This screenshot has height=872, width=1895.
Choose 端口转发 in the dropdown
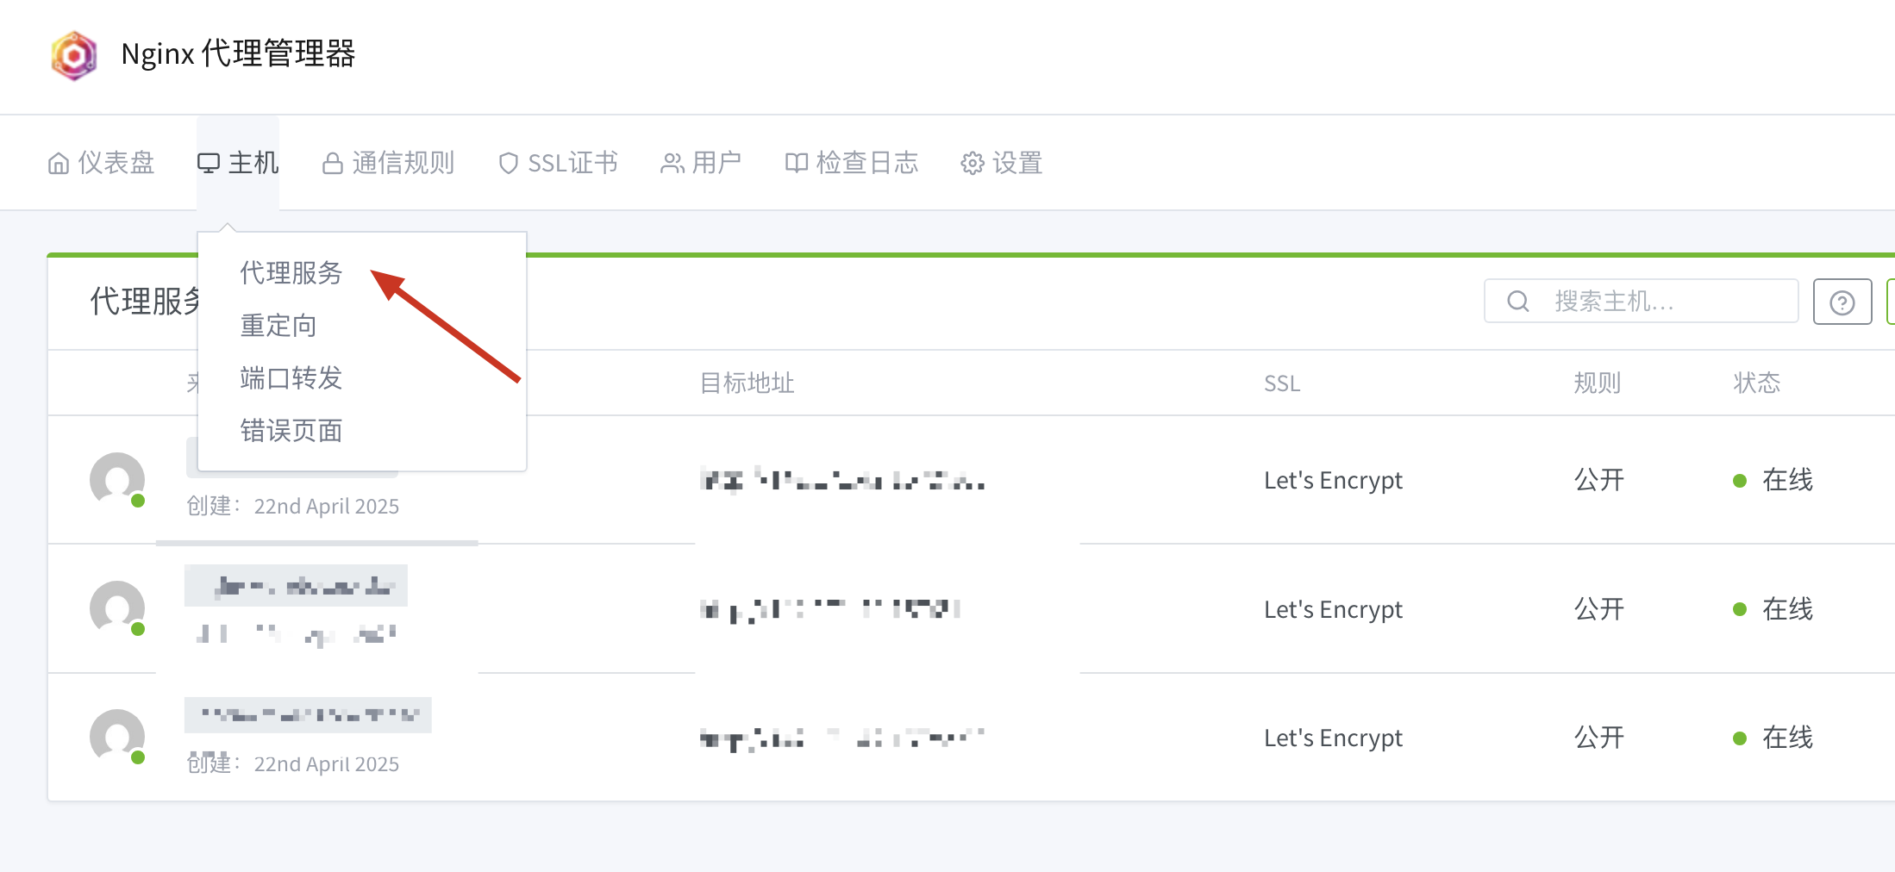(x=291, y=378)
